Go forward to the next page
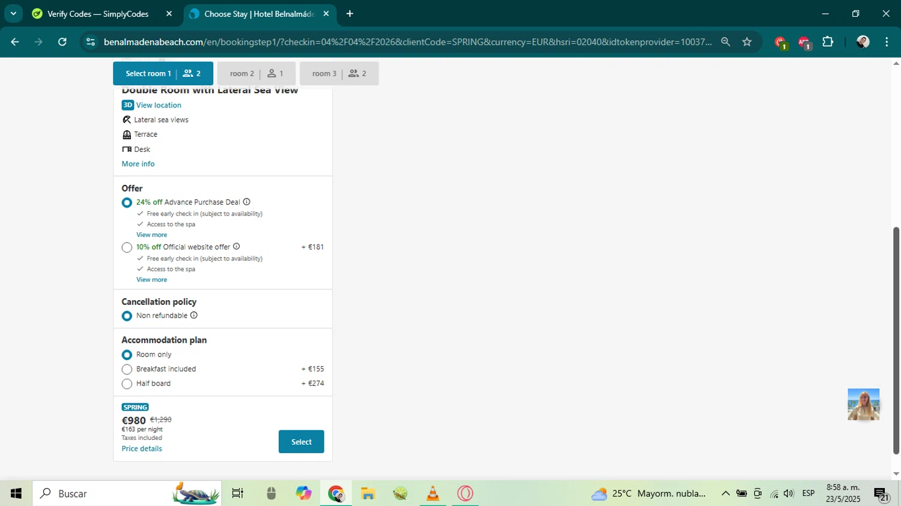901x506 pixels. [38, 42]
